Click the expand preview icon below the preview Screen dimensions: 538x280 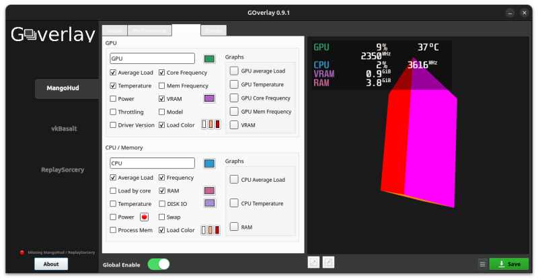pos(313,262)
